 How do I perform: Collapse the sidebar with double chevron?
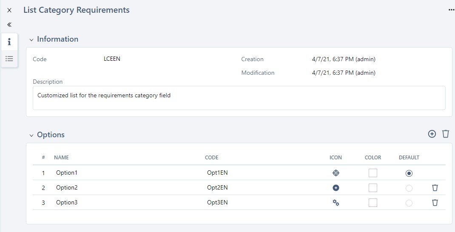(9, 25)
